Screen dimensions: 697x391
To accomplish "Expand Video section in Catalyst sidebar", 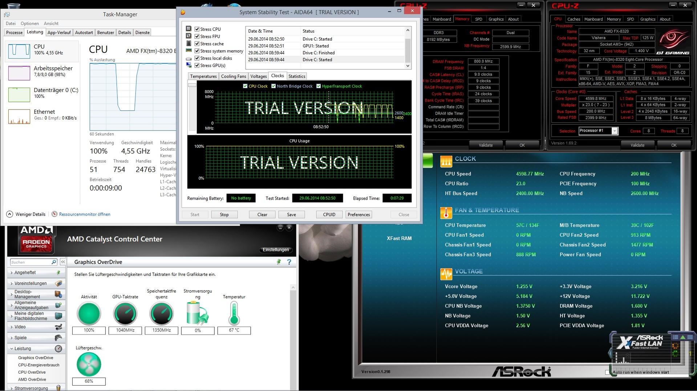I will [x=36, y=327].
